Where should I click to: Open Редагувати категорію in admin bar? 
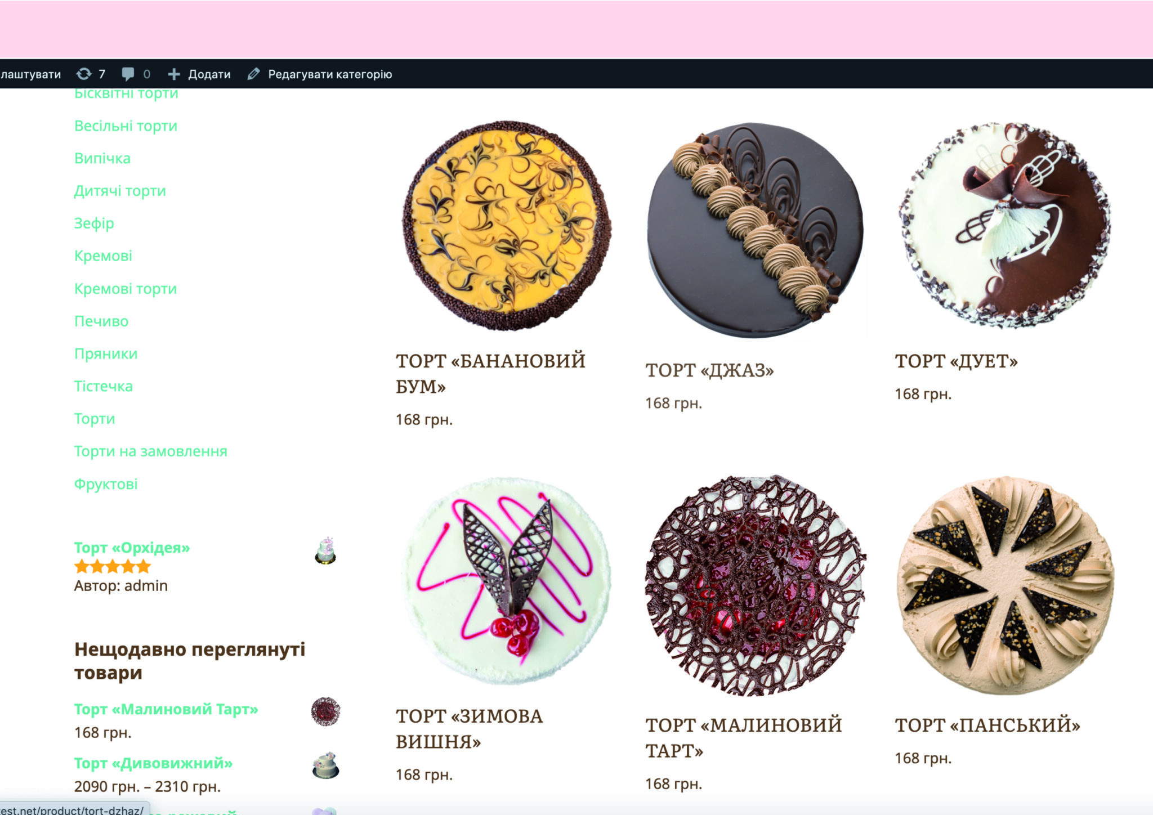pos(330,74)
